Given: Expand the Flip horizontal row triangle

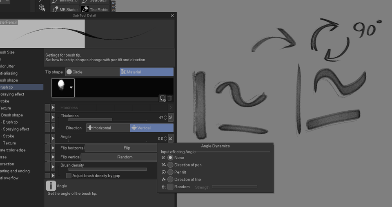Looking at the screenshot, I should tap(53, 148).
